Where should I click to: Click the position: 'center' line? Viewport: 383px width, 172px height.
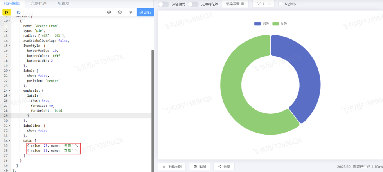43,81
